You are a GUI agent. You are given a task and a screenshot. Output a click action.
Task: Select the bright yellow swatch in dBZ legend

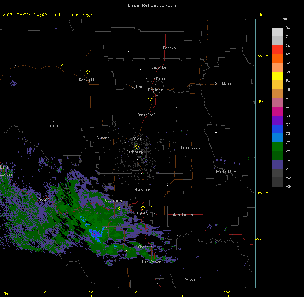(277, 76)
